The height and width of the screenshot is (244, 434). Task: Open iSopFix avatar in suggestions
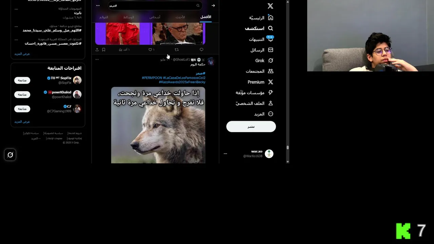point(77,80)
